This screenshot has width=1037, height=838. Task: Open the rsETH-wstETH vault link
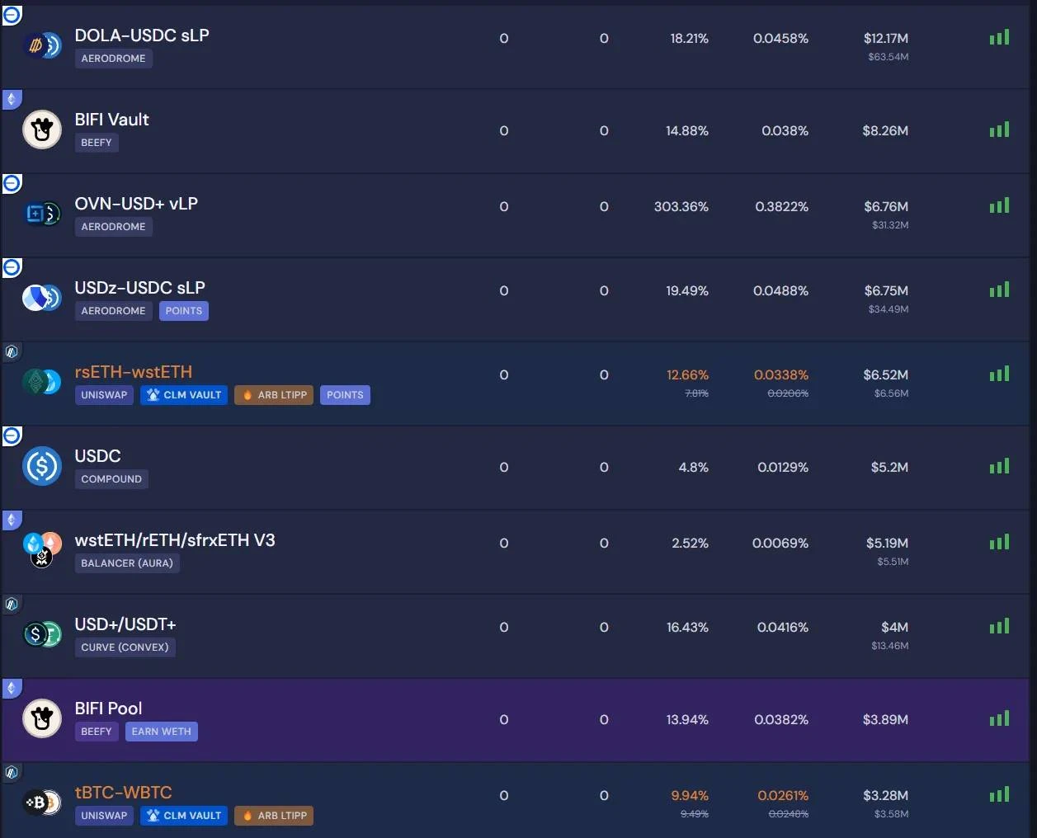[x=133, y=372]
